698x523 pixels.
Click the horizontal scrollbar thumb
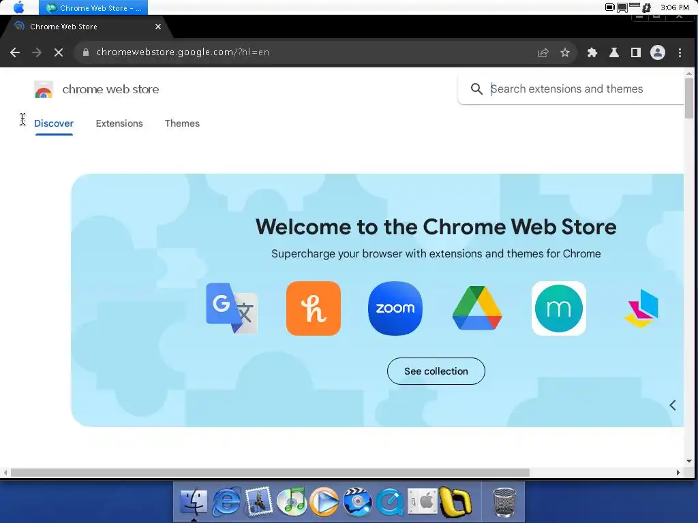(x=270, y=473)
